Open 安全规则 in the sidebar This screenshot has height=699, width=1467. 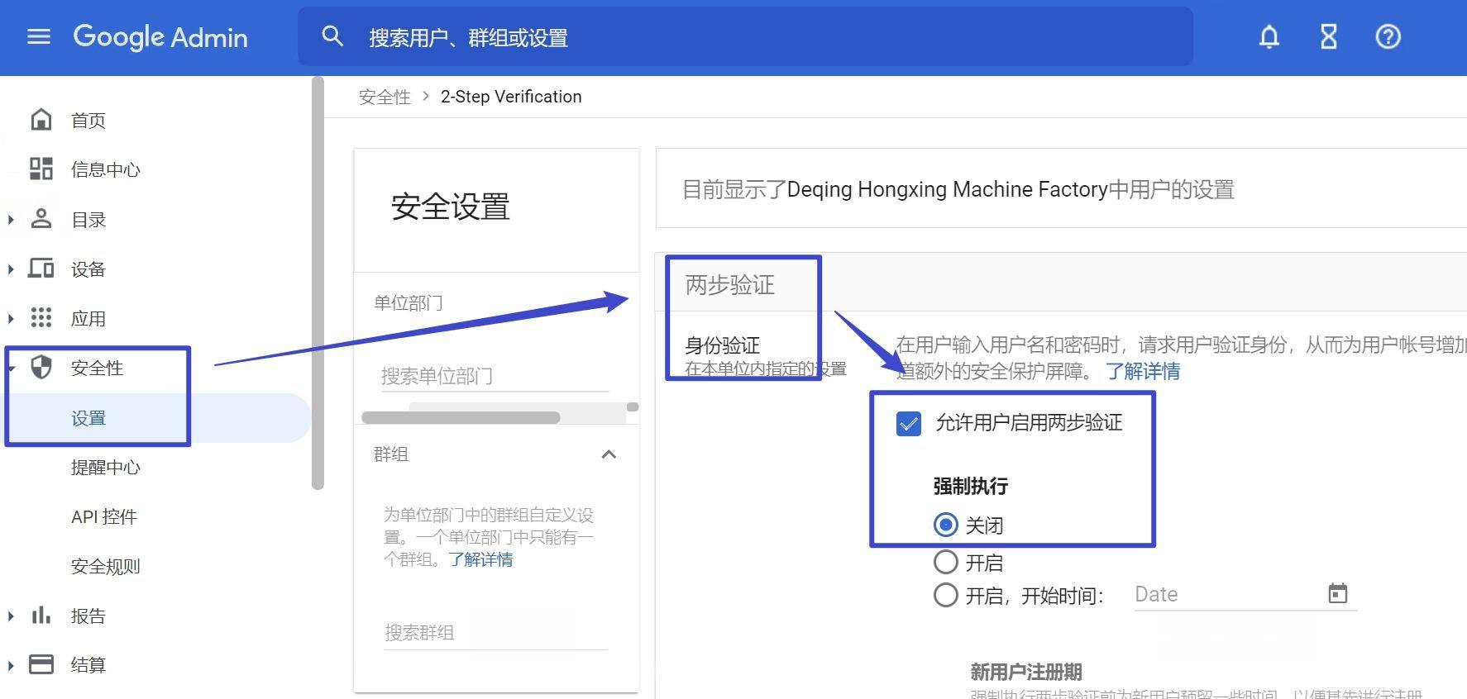pyautogui.click(x=106, y=567)
